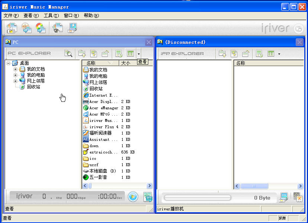Select the down folder in file list

[91, 146]
